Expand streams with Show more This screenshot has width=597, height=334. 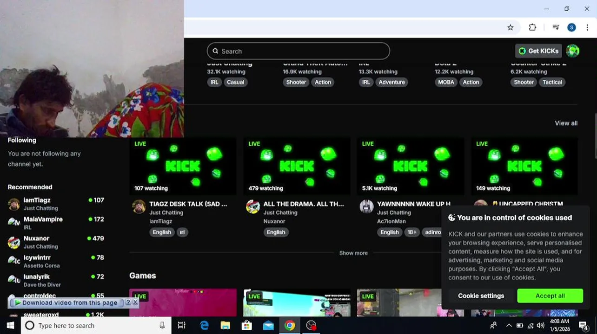(x=353, y=253)
